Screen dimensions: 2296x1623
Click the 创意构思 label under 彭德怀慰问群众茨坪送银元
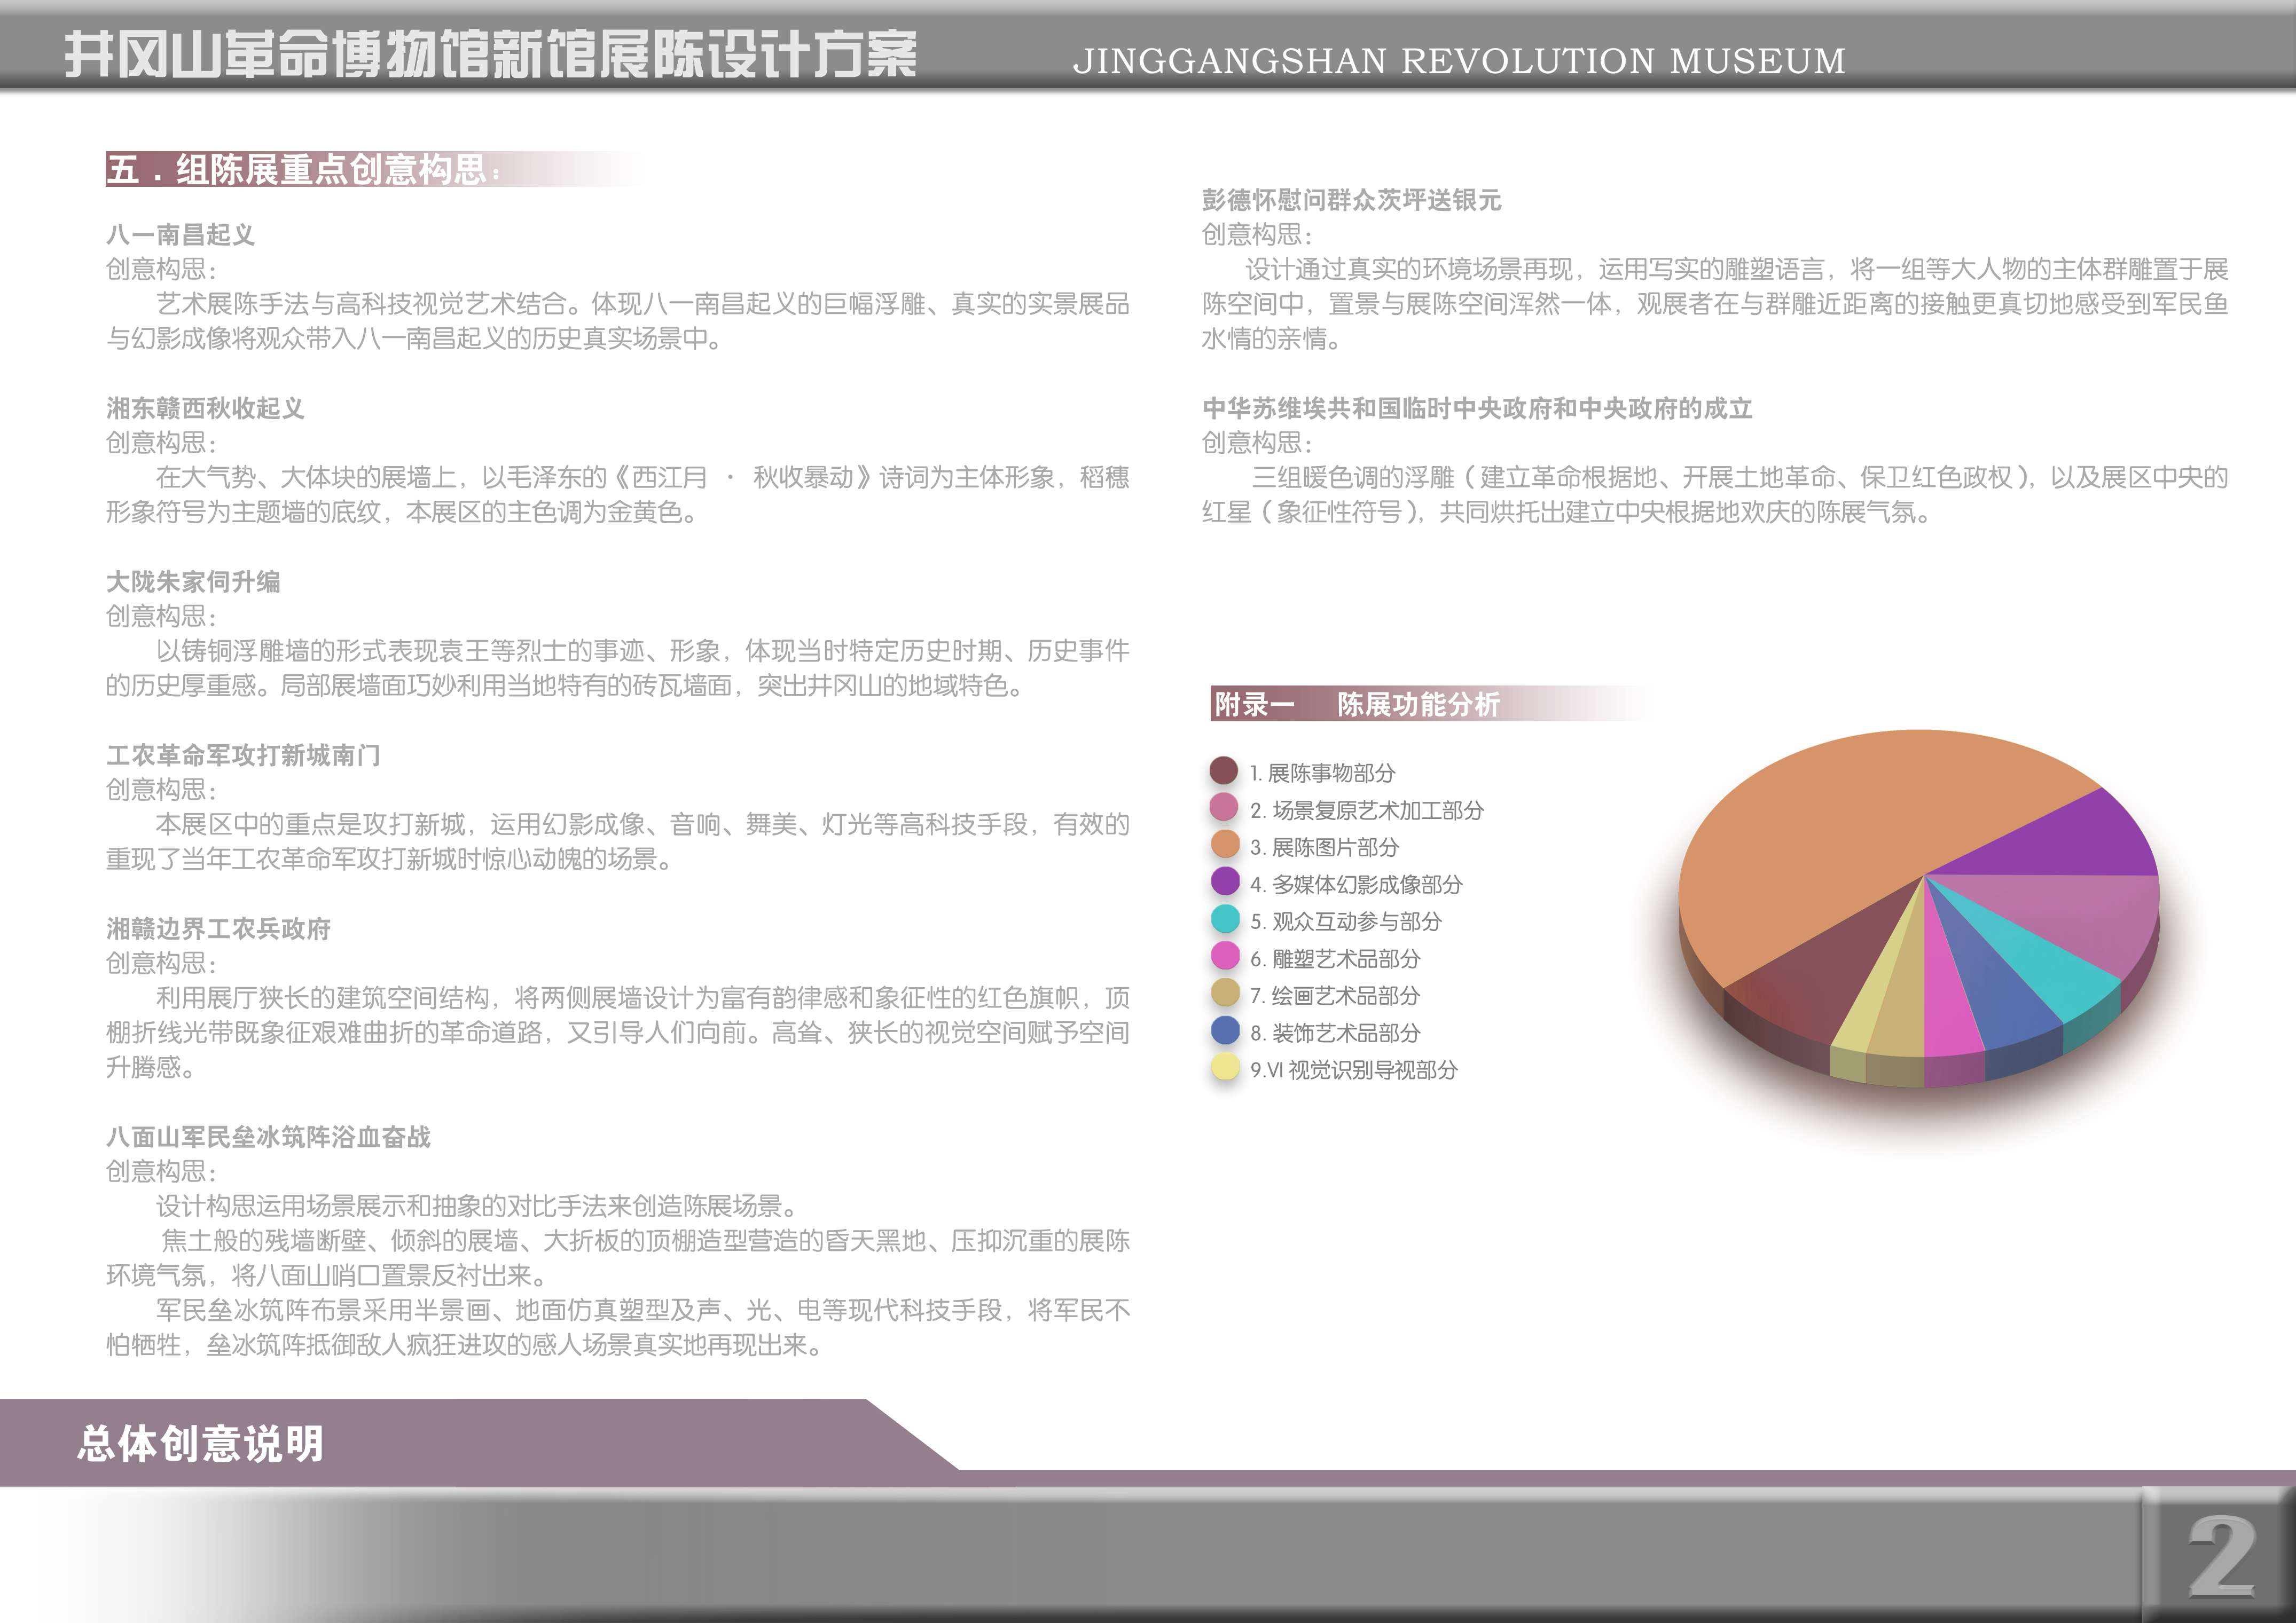point(1257,235)
